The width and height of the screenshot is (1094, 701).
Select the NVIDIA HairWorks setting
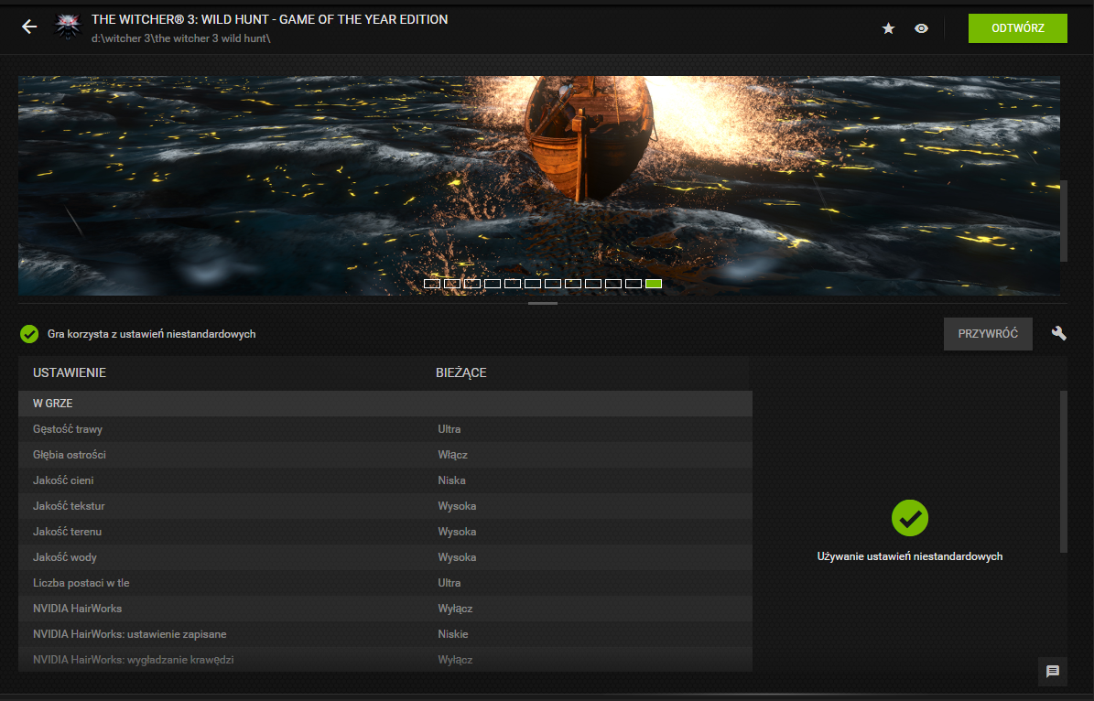pos(385,609)
